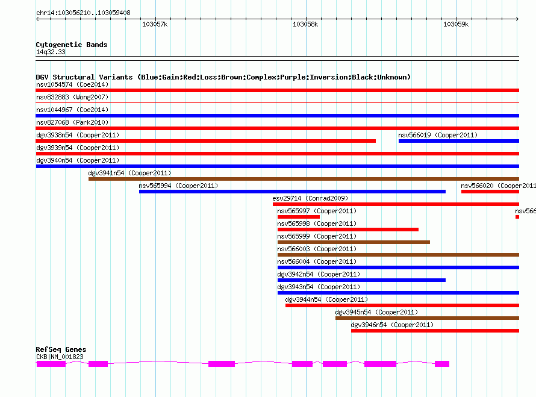Click the 103058k ruler marker

tap(305, 24)
